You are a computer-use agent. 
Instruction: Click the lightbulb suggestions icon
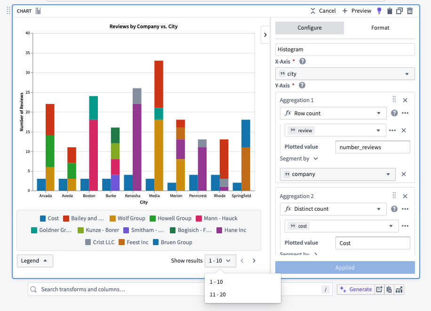[379, 10]
